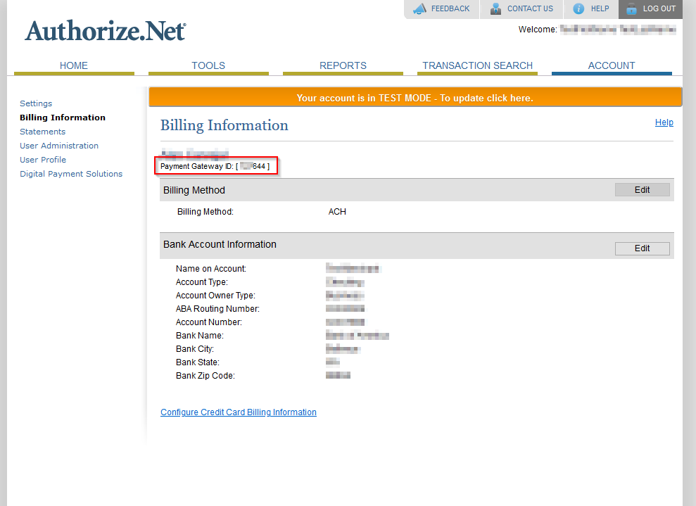Open User Profile in the sidebar

point(43,160)
